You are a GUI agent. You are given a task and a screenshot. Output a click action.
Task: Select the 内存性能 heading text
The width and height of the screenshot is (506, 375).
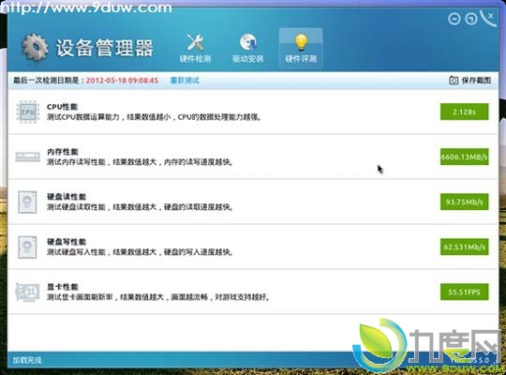tap(63, 152)
